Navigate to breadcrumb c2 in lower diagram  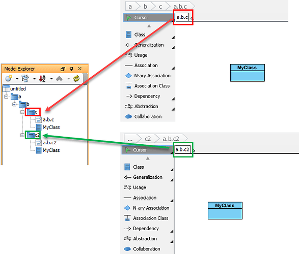tap(148, 139)
